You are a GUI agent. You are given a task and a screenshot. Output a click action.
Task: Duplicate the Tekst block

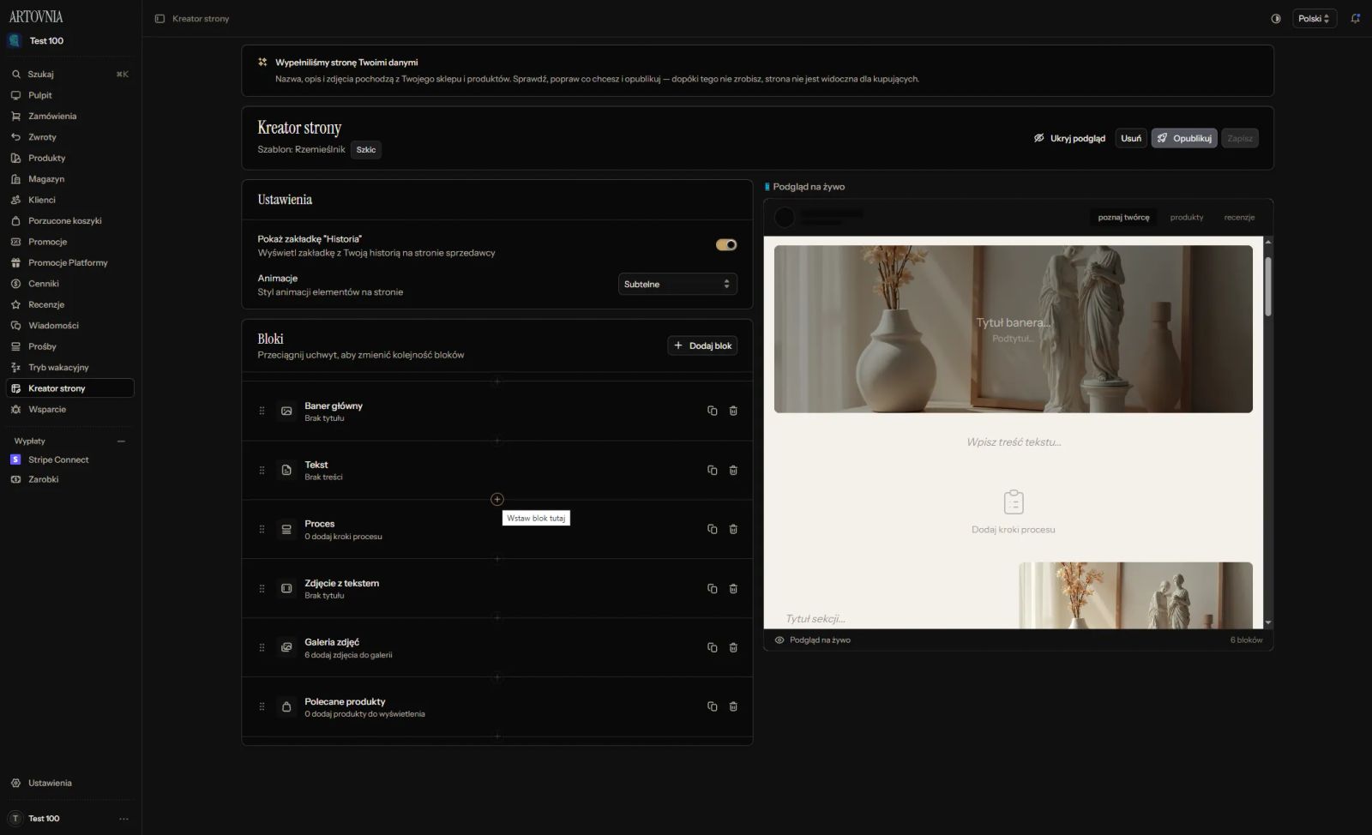point(712,470)
